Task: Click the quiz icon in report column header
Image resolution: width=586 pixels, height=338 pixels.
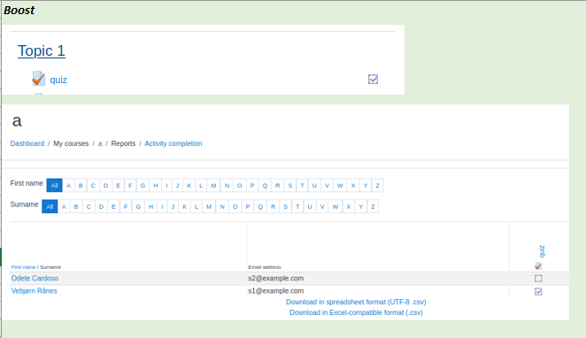Action: tap(538, 266)
